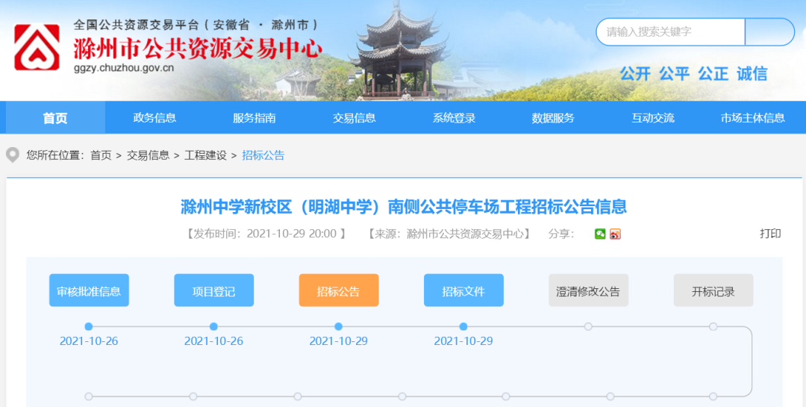Click the red heart site logo
This screenshot has height=407, width=806.
[37, 48]
